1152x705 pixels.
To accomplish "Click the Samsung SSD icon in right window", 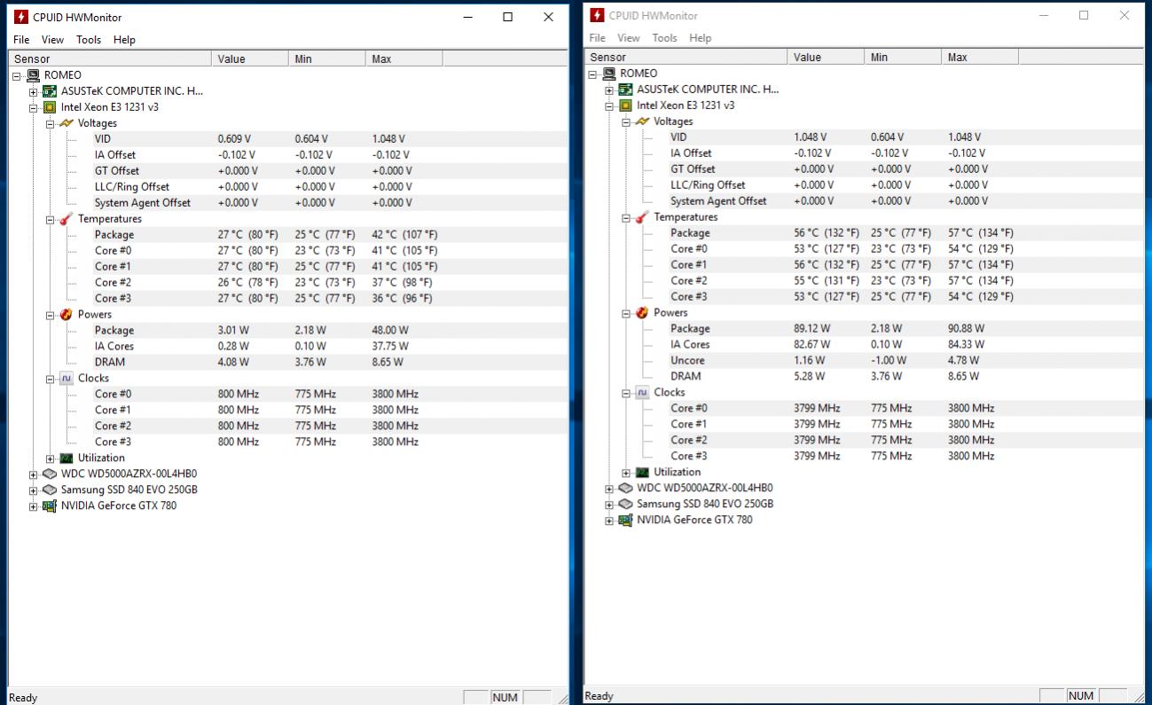I will (x=626, y=505).
